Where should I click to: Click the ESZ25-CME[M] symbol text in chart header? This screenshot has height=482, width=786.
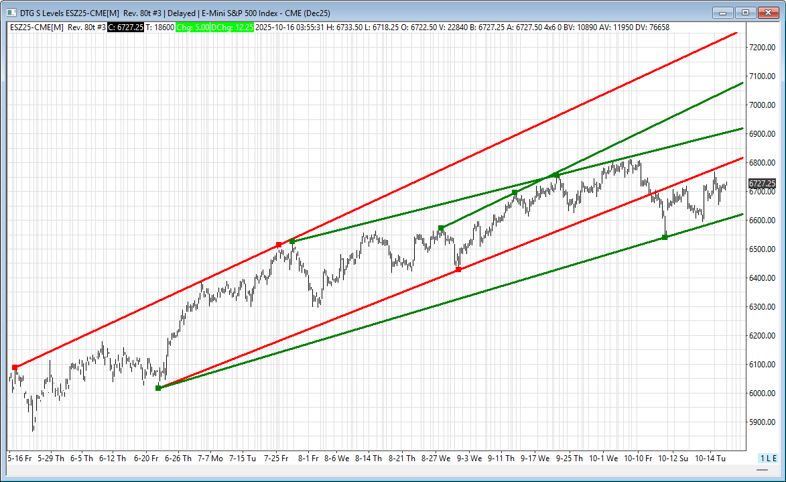point(37,27)
